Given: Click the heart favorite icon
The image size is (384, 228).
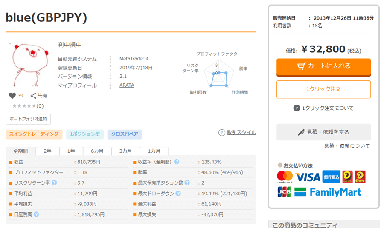Looking at the screenshot, I should coord(12,96).
